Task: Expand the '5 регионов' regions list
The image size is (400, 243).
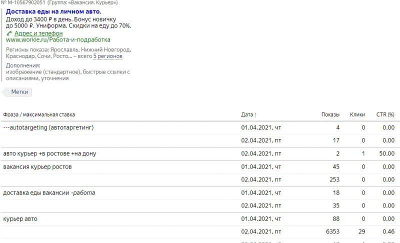Action: point(108,56)
